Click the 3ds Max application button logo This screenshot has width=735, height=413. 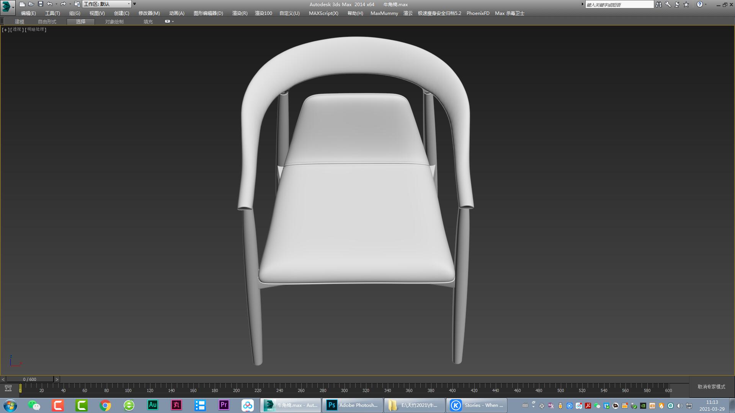7,4
